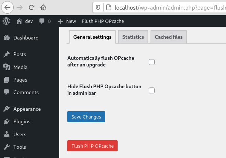Viewport: 226px width, 158px height.
Task: Click the browser forward arrow
Action: (x=20, y=7)
